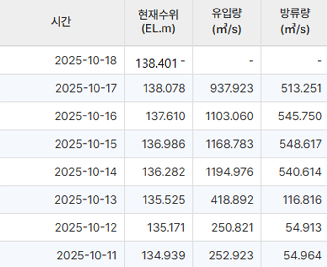Select the date 2025-10-11

pos(86,255)
